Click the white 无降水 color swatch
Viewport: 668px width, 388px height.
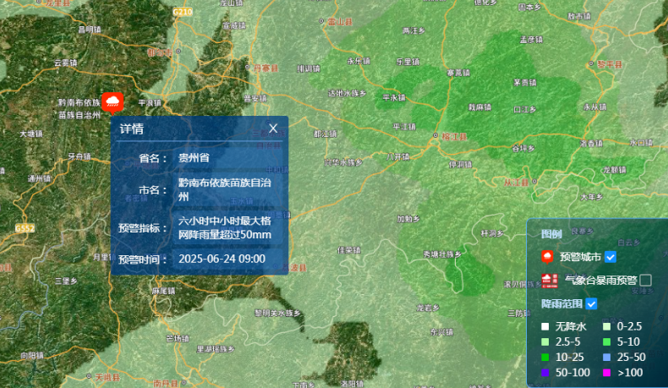[546, 326]
